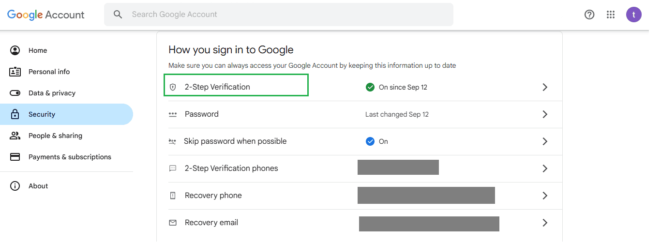Click the Data & privacy toggle icon
This screenshot has width=661, height=244.
coord(15,93)
